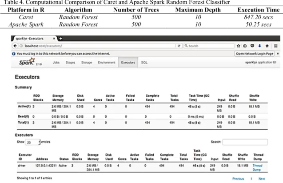Open the Thread Dump link for driver
The image size is (283, 183).
click(x=257, y=167)
